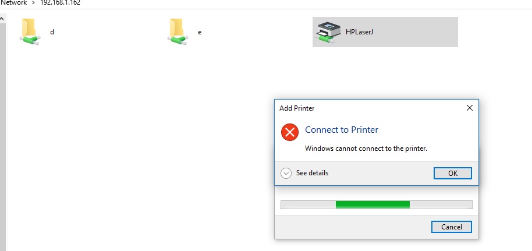The height and width of the screenshot is (251, 532).
Task: Open the shared folder e icon
Action: 177,32
